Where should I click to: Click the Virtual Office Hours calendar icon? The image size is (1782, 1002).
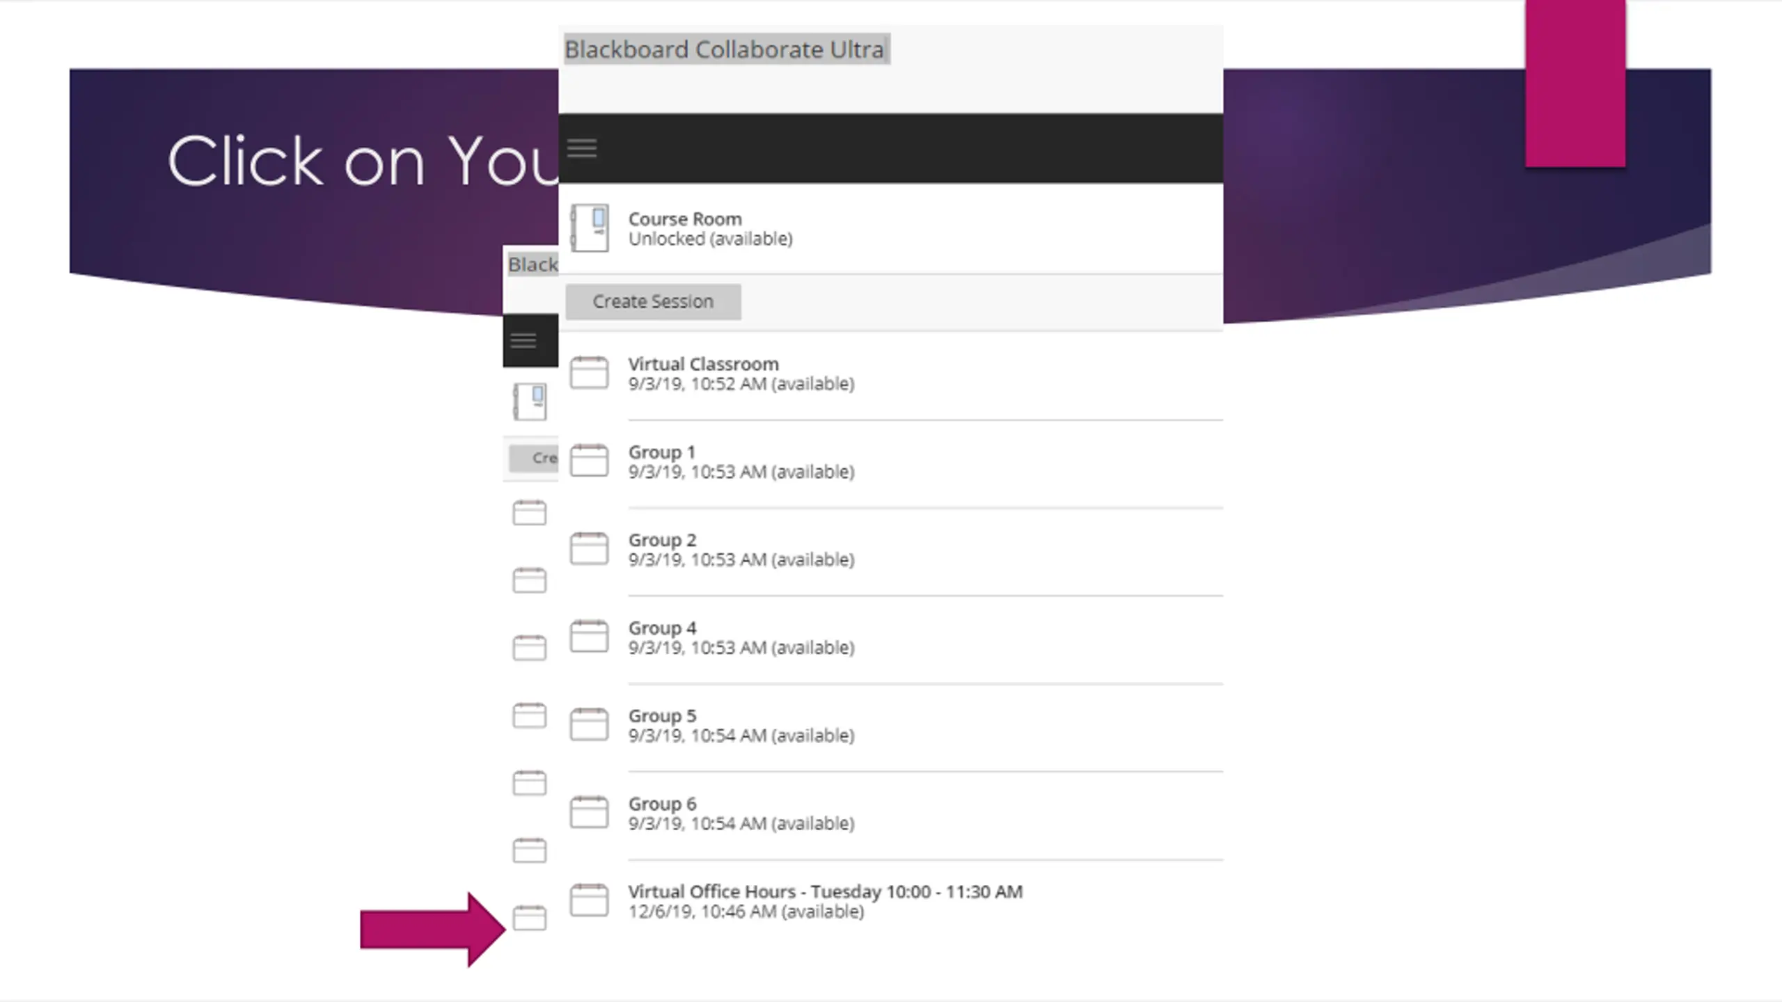pos(589,900)
